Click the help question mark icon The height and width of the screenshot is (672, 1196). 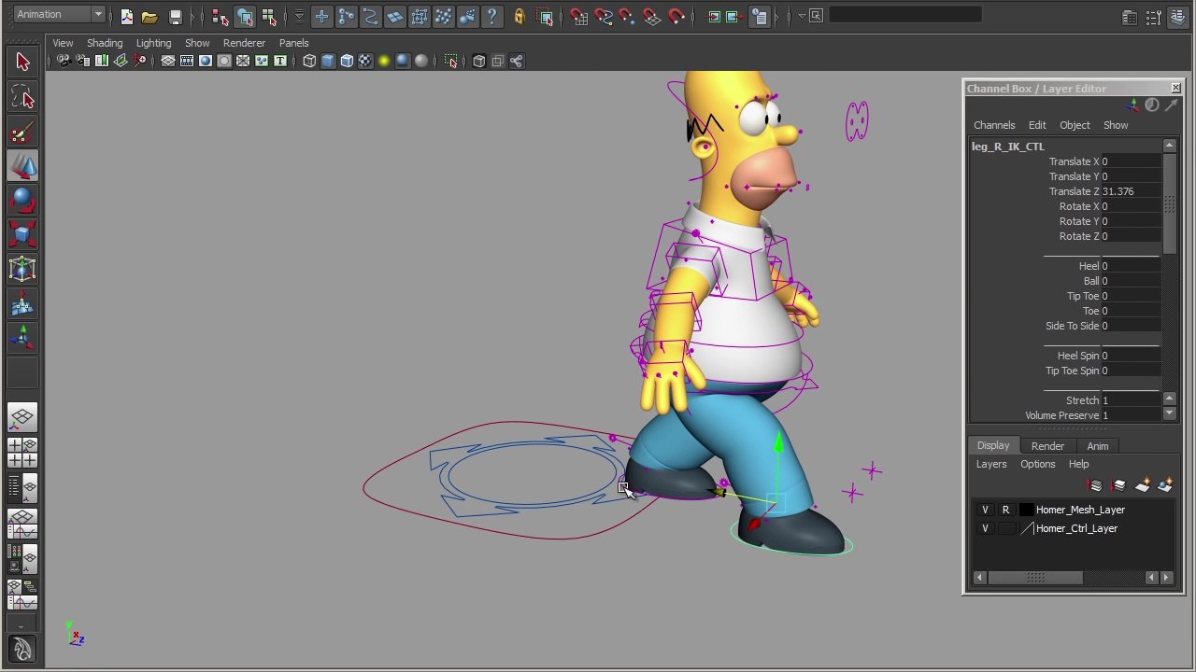[491, 16]
